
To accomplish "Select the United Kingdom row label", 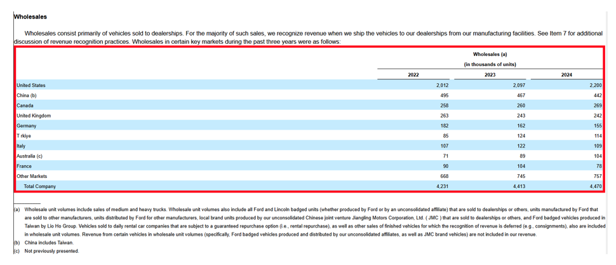I will (x=34, y=116).
